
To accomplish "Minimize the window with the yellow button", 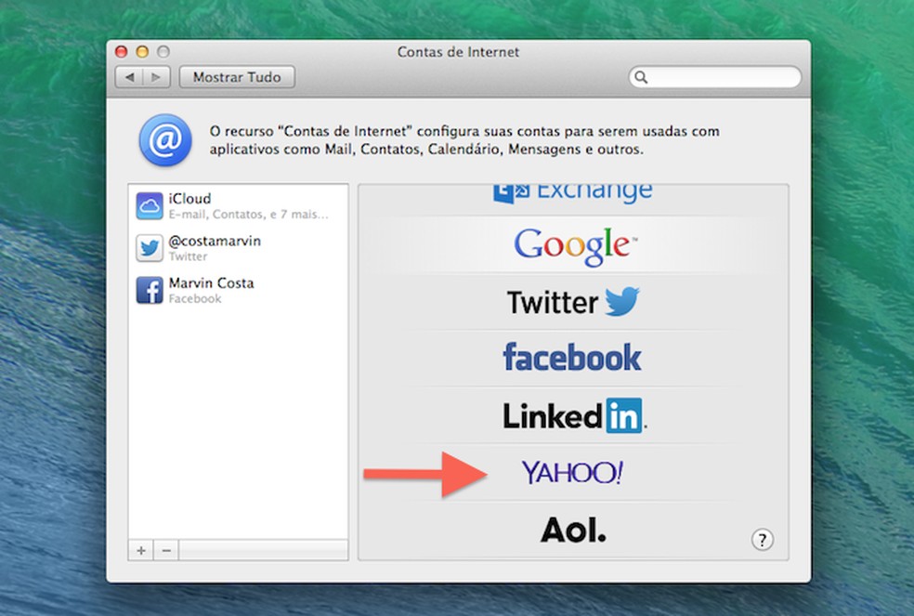I will [x=142, y=52].
